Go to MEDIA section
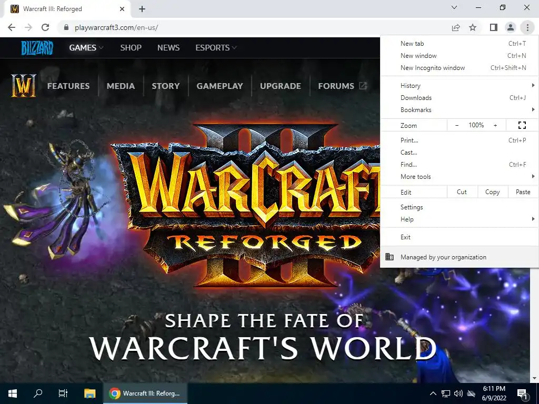 (x=121, y=86)
